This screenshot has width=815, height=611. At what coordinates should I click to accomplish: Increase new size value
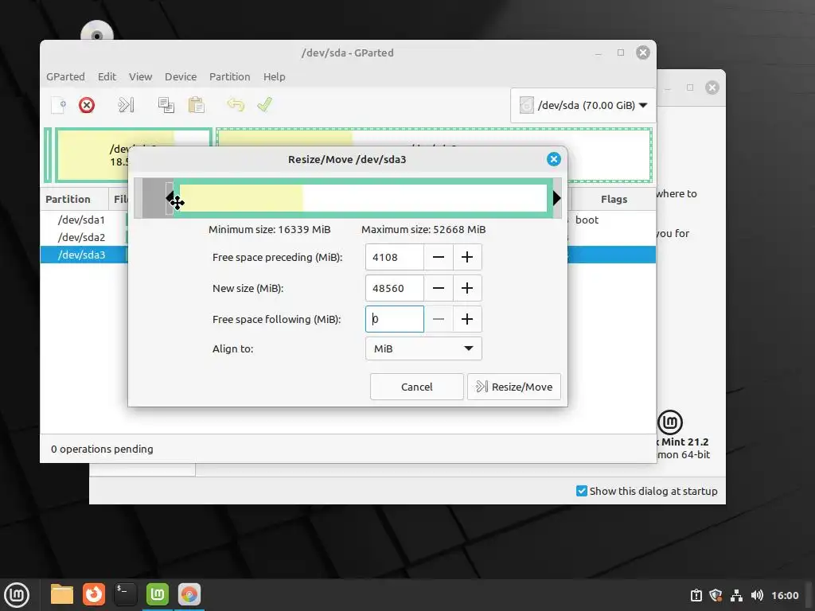click(467, 288)
